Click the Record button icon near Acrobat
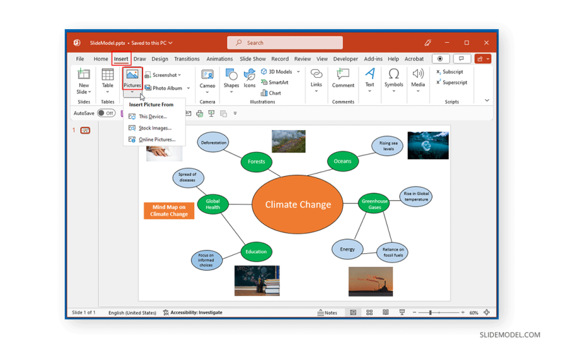563x349 pixels. point(440,58)
